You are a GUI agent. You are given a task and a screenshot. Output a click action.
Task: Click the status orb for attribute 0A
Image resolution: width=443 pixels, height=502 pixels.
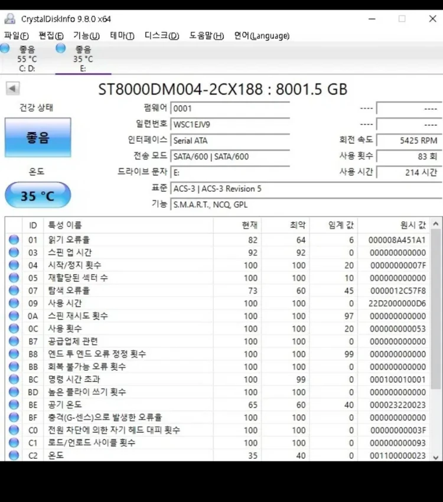click(14, 316)
